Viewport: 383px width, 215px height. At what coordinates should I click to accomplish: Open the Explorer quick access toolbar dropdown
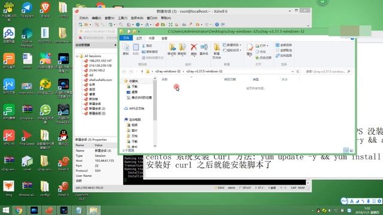click(x=139, y=32)
